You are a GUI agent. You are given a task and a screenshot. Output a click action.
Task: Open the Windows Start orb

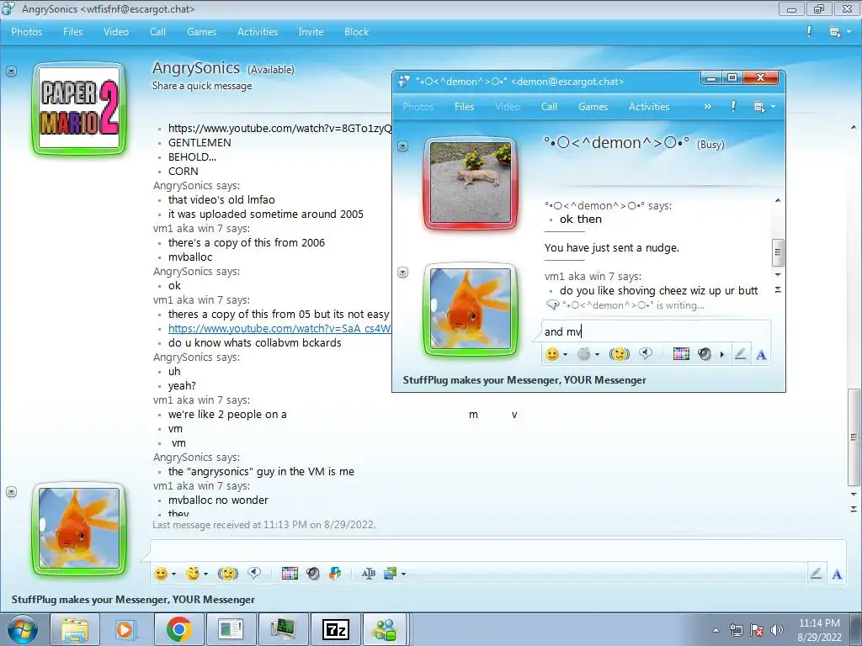tap(23, 629)
